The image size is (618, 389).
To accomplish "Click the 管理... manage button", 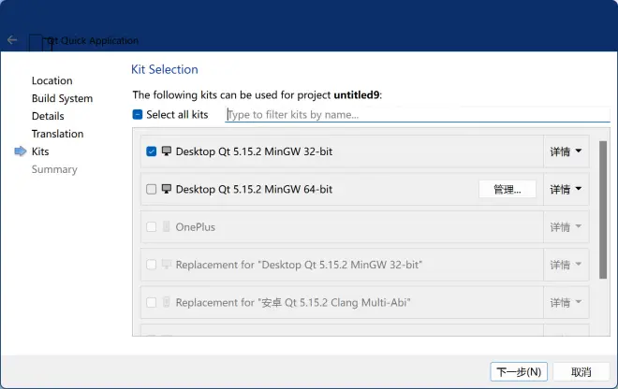I will coord(508,190).
